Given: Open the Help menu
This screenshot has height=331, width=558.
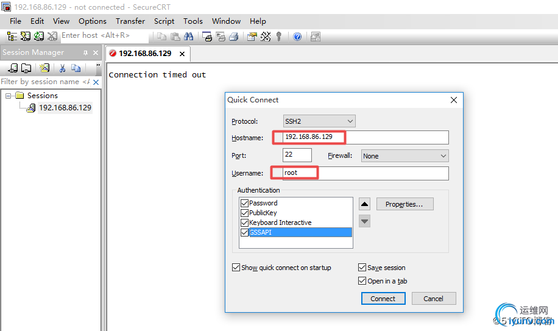Looking at the screenshot, I should (258, 21).
